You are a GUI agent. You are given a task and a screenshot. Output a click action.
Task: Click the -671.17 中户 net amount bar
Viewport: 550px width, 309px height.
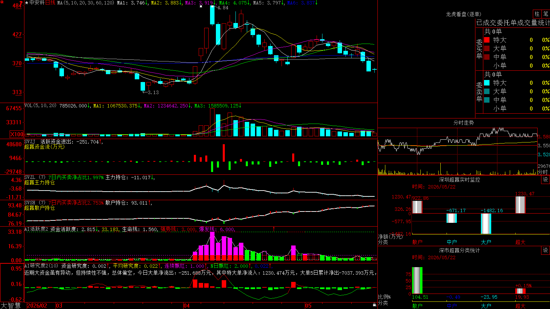point(452,218)
